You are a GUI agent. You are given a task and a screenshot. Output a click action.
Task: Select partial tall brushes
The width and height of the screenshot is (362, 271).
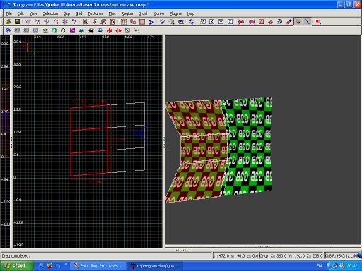pos(103,22)
